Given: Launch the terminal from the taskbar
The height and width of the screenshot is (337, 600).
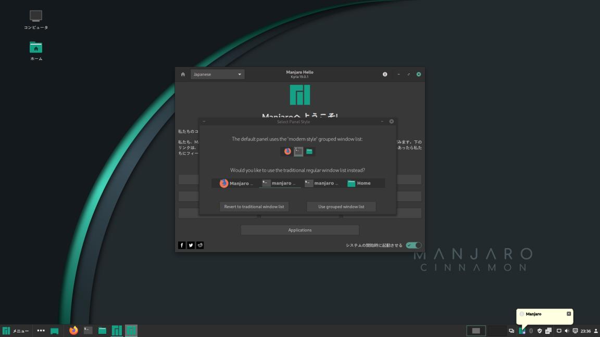Looking at the screenshot, I should [x=87, y=330].
